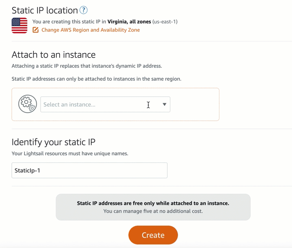Click the instance gears icon

click(x=28, y=104)
